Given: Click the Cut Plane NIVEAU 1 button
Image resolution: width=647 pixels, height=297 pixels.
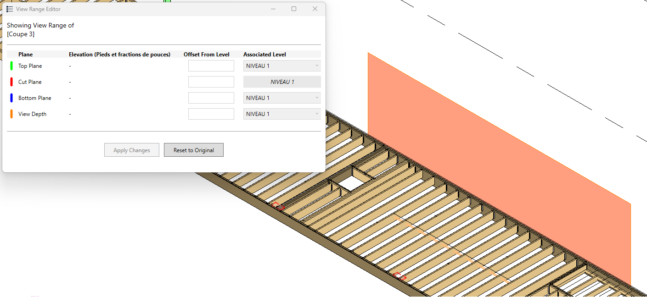Looking at the screenshot, I should tap(281, 82).
